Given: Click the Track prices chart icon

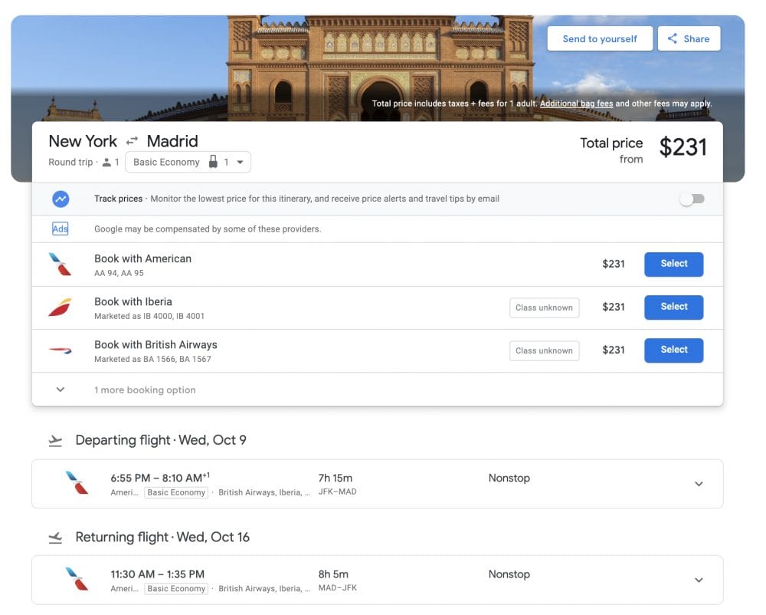Looking at the screenshot, I should pos(60,199).
